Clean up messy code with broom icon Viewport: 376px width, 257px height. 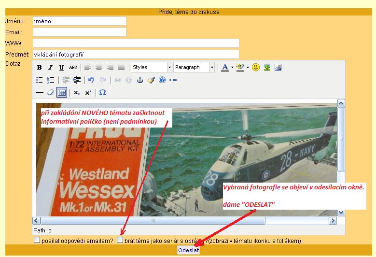[151, 80]
